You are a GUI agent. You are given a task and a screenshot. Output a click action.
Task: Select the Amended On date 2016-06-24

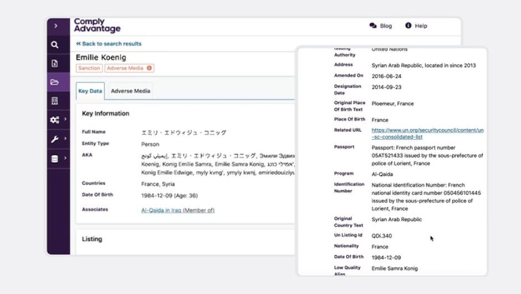pyautogui.click(x=386, y=76)
